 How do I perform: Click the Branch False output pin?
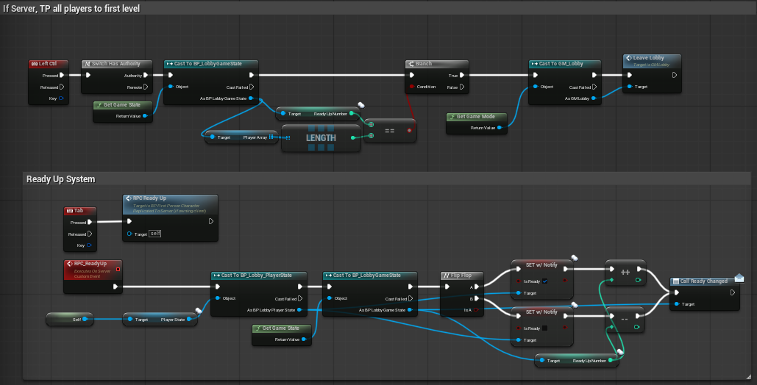tap(462, 87)
